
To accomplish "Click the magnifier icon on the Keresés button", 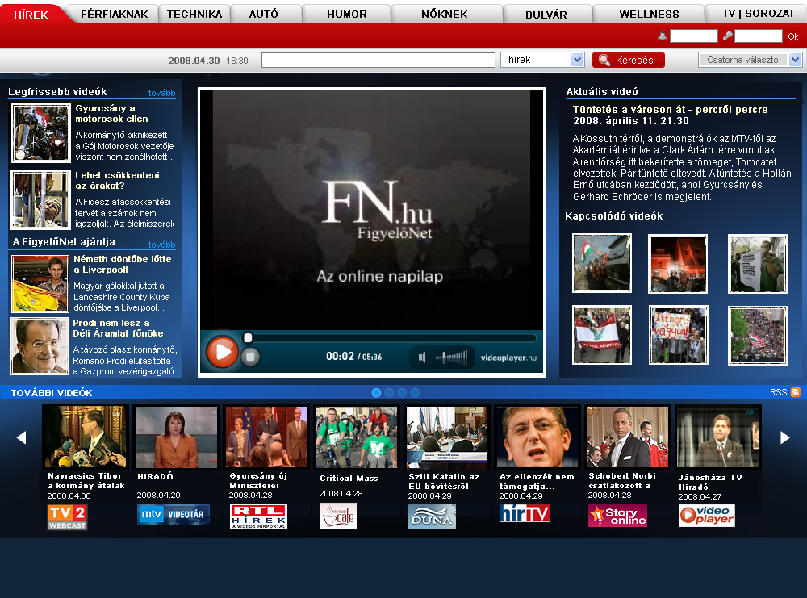I will pos(604,61).
